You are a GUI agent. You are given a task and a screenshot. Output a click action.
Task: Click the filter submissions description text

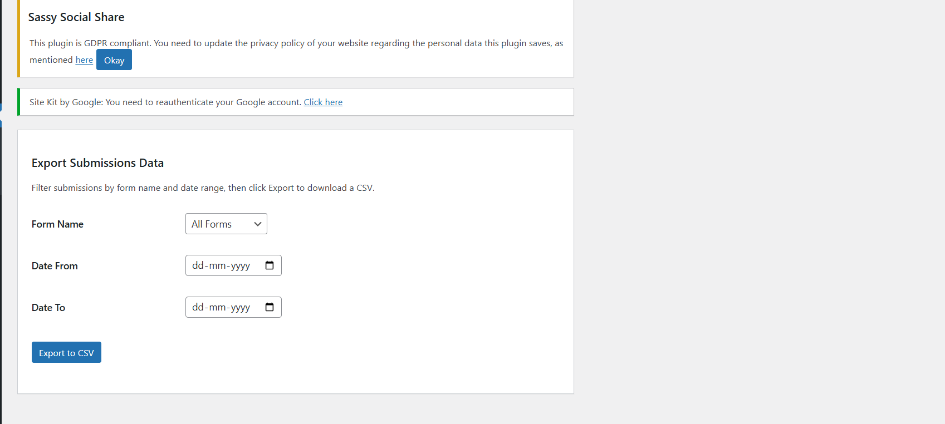pyautogui.click(x=203, y=188)
